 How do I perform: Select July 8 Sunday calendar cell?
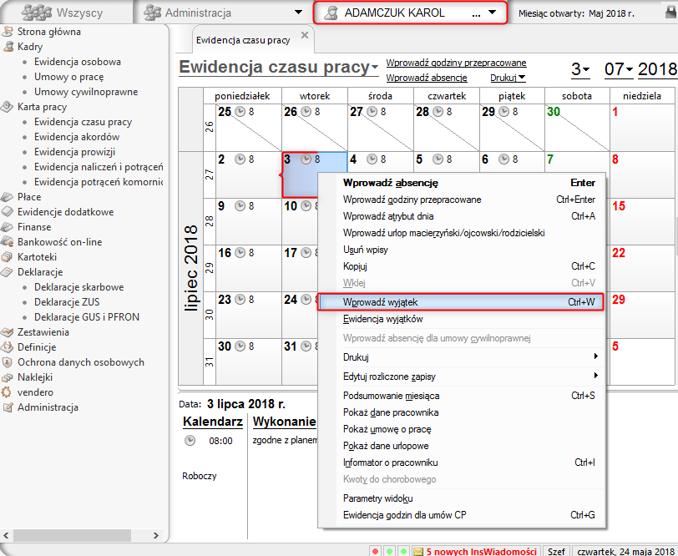coord(642,174)
